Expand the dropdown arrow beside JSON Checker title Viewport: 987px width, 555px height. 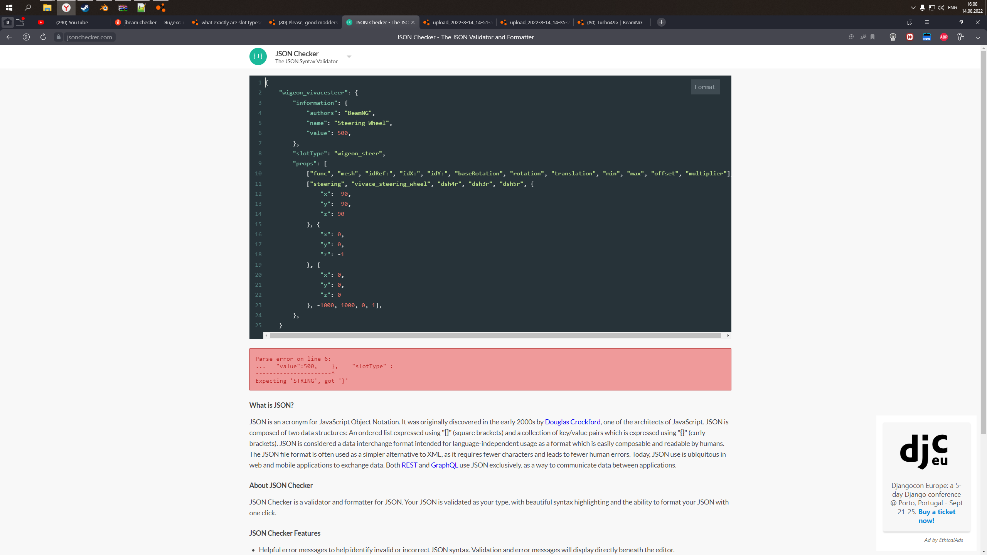pos(349,57)
